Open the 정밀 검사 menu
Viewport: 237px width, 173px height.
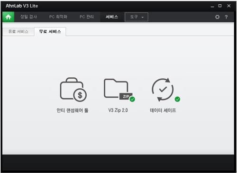[28, 17]
